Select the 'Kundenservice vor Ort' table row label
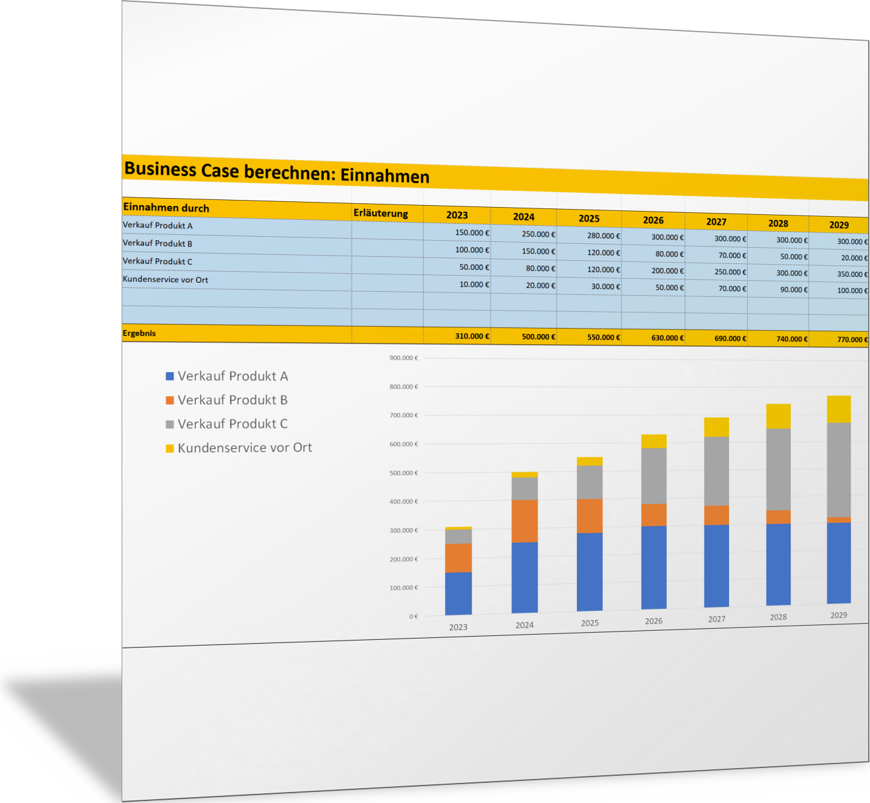This screenshot has width=870, height=803. click(166, 280)
